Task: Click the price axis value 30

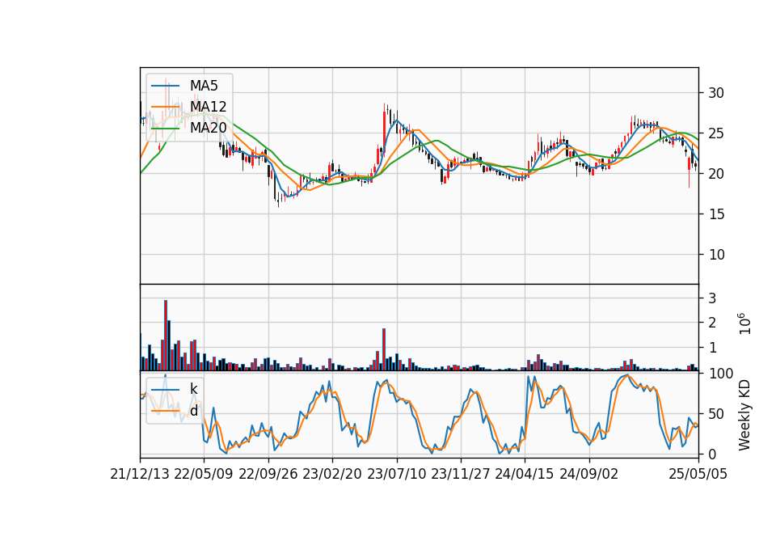Action: pos(715,92)
